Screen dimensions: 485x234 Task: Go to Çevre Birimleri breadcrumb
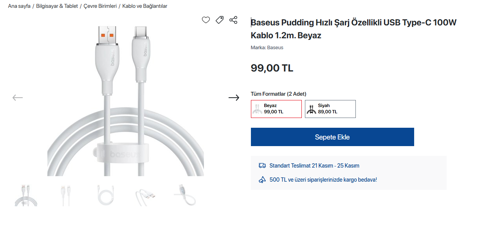[100, 6]
